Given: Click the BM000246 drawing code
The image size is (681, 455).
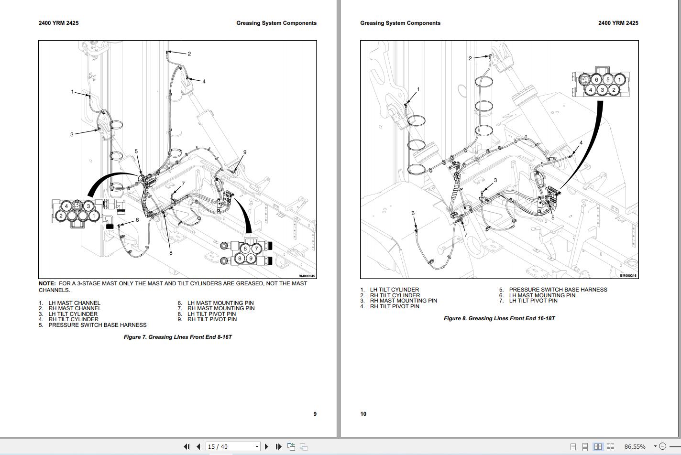Looking at the screenshot, I should [x=628, y=276].
